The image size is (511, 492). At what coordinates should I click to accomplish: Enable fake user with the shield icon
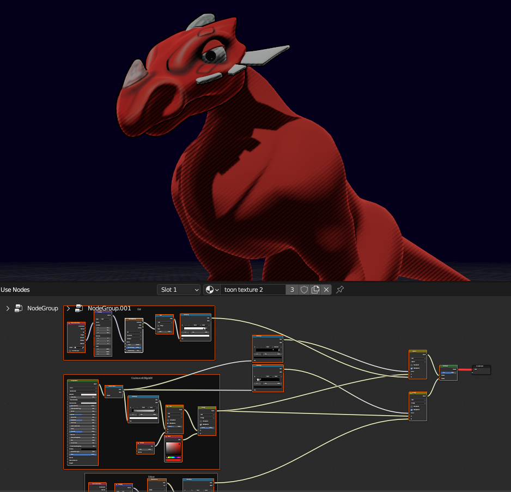pyautogui.click(x=303, y=290)
